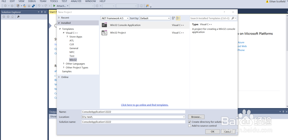Expand the Other Project Types node
Screen dimensions: 288x140
(64, 68)
